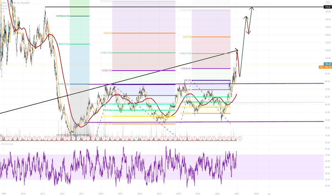Click the 2011 label on time axis
Screen dimensions: 332x196
(42, 194)
